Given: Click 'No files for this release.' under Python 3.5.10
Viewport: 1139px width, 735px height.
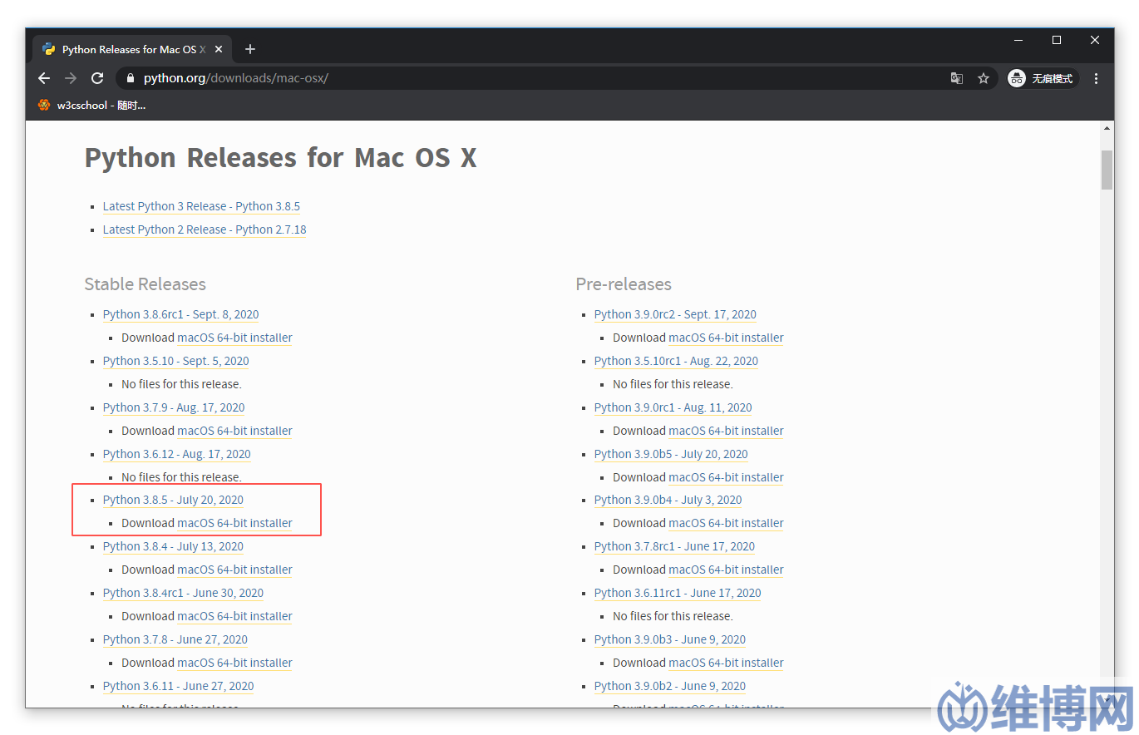Looking at the screenshot, I should [181, 384].
